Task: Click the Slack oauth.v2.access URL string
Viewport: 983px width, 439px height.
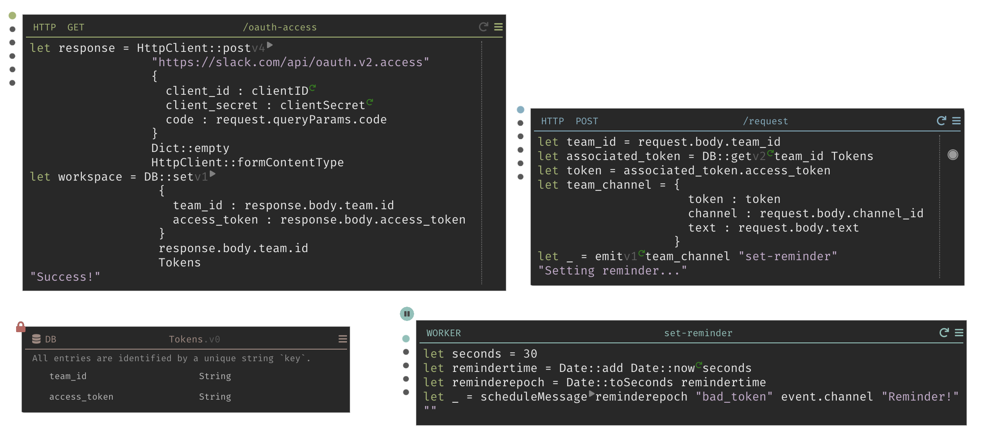Action: 290,63
